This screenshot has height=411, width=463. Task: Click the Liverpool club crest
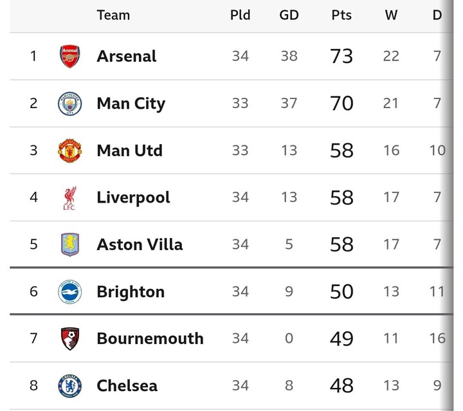point(69,197)
